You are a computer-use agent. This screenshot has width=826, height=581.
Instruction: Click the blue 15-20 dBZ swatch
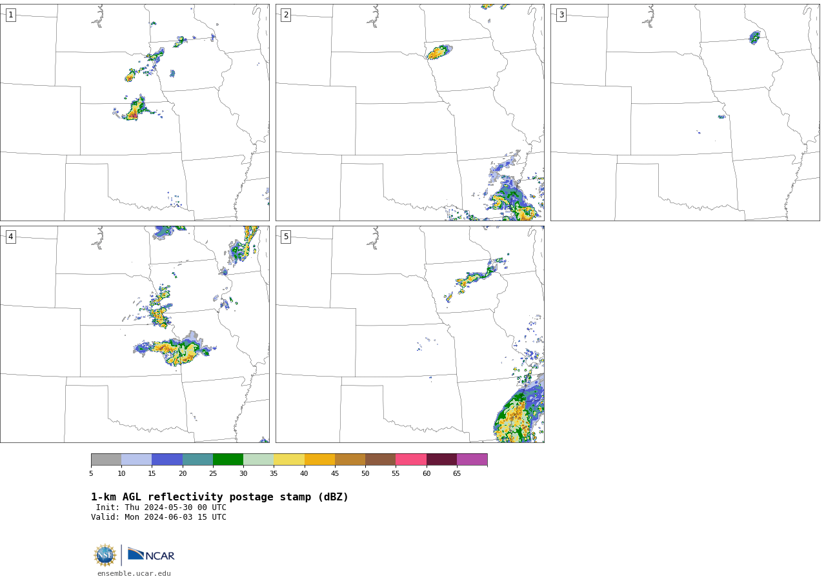pos(167,459)
